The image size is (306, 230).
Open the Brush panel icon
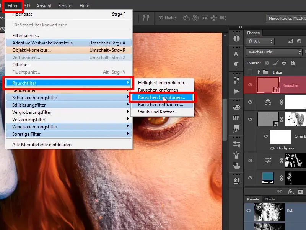tap(236, 155)
